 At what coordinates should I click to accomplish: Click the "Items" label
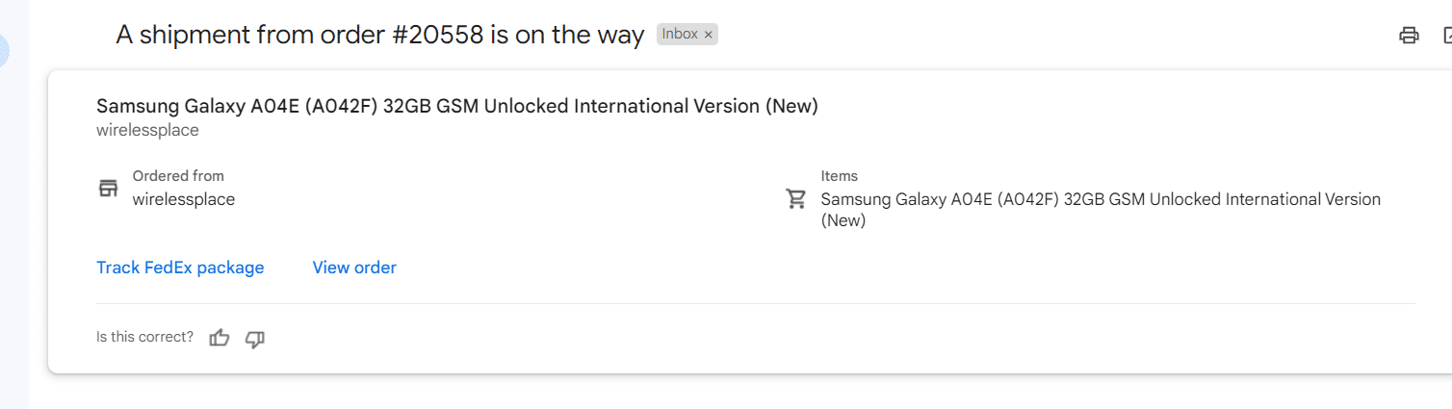coord(839,176)
